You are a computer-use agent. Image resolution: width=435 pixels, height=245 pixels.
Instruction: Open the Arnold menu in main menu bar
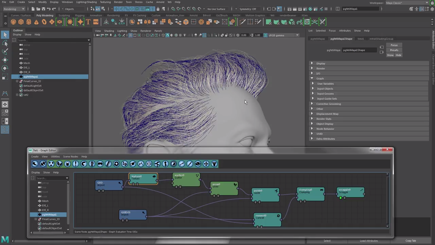160,2
